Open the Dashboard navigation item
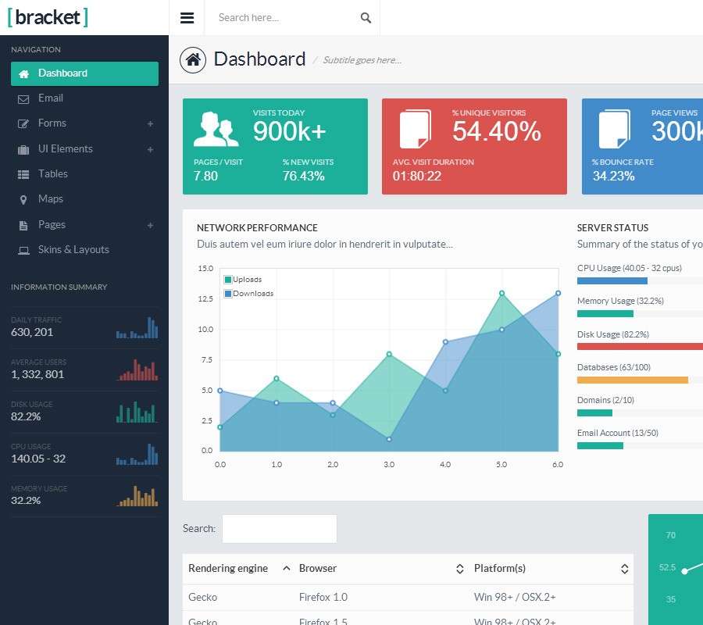703x625 pixels. (84, 73)
